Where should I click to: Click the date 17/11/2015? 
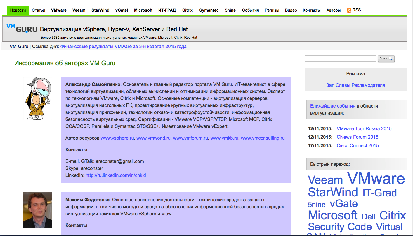click(320, 145)
